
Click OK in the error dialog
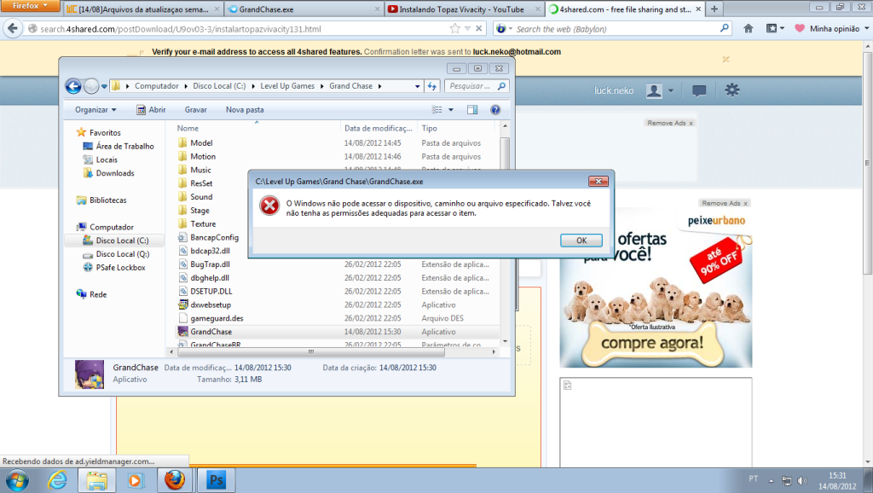581,241
